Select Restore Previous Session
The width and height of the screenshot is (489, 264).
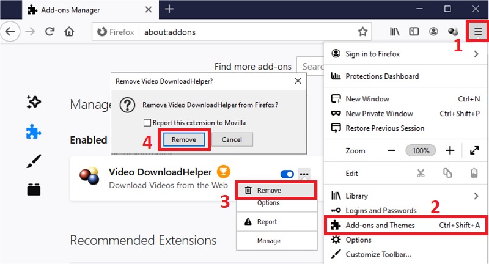(x=406, y=128)
